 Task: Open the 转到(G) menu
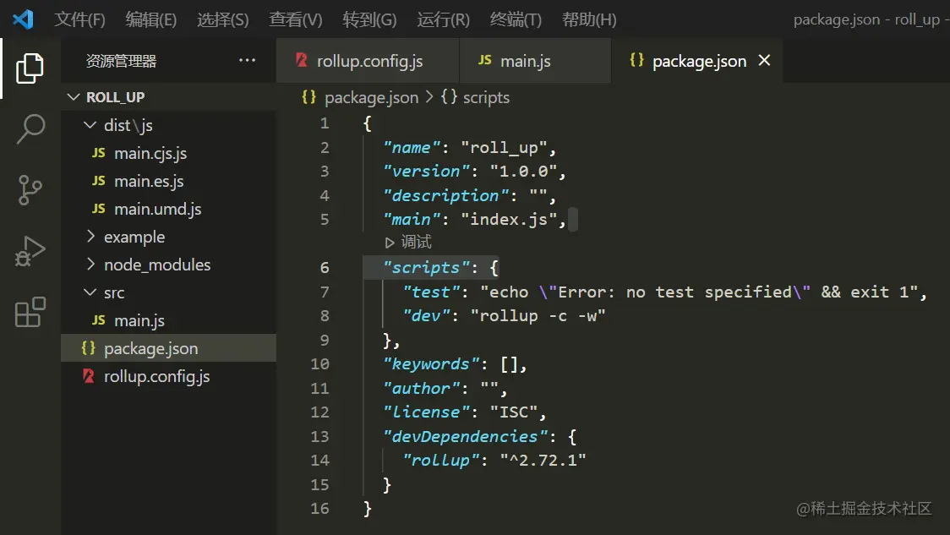pyautogui.click(x=369, y=19)
